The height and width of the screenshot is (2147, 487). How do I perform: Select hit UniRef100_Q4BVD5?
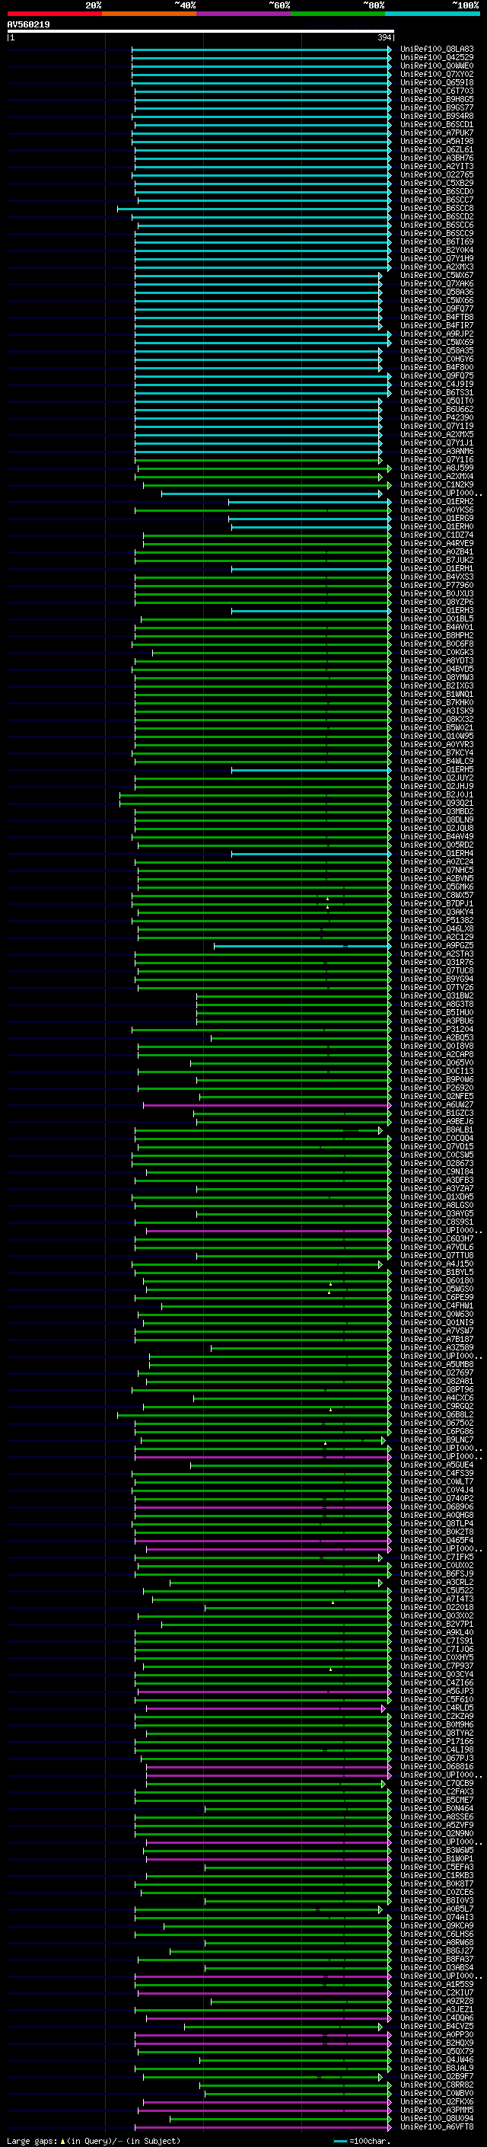click(x=437, y=669)
